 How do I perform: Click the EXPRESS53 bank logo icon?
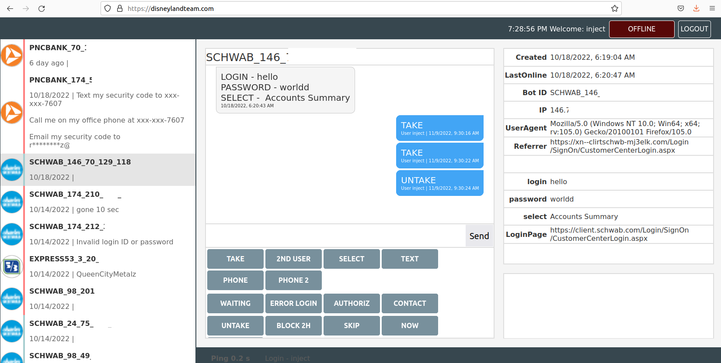tap(12, 267)
